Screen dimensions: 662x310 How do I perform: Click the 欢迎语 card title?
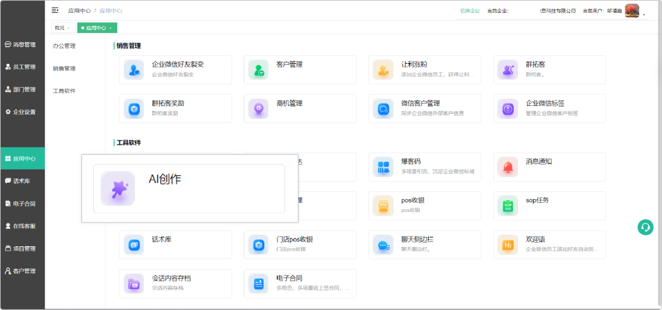535,240
